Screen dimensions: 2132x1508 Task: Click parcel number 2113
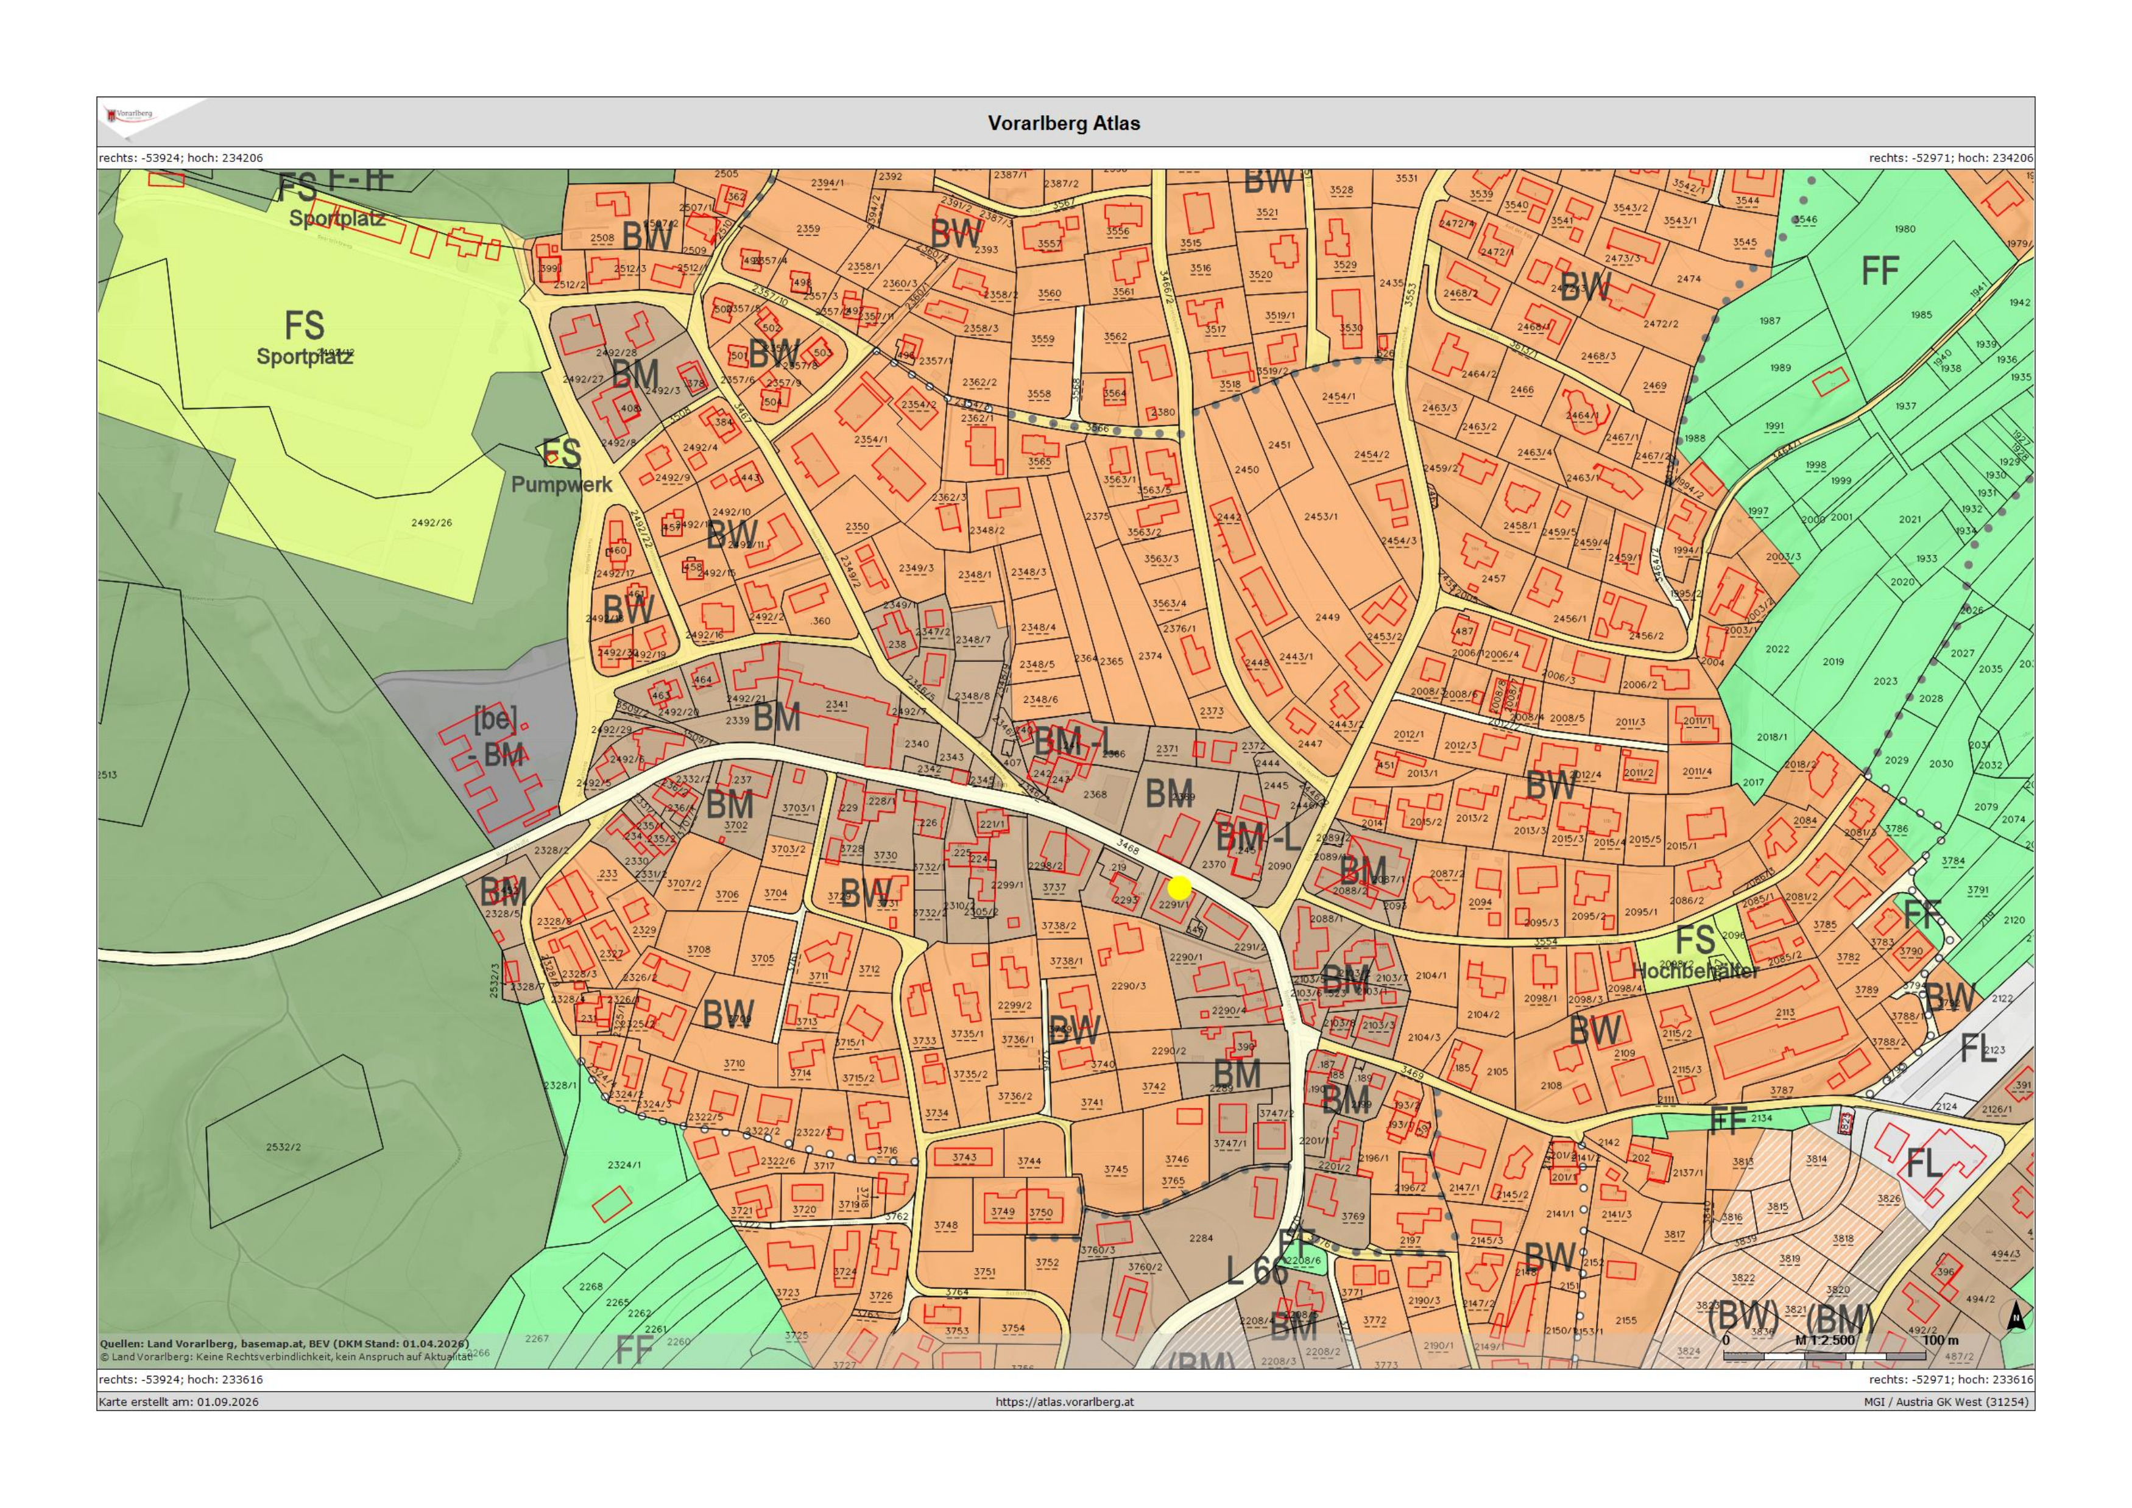point(1785,1012)
